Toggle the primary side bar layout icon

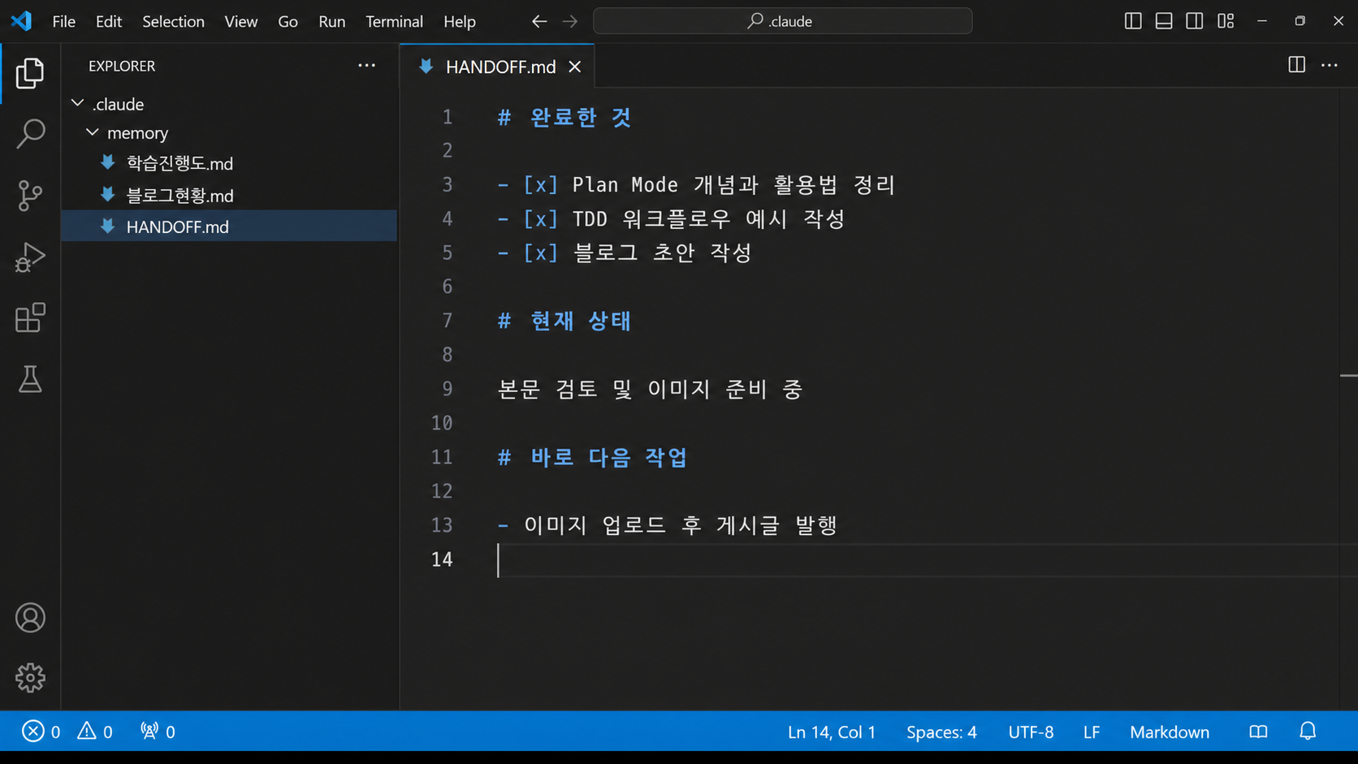[x=1133, y=21]
